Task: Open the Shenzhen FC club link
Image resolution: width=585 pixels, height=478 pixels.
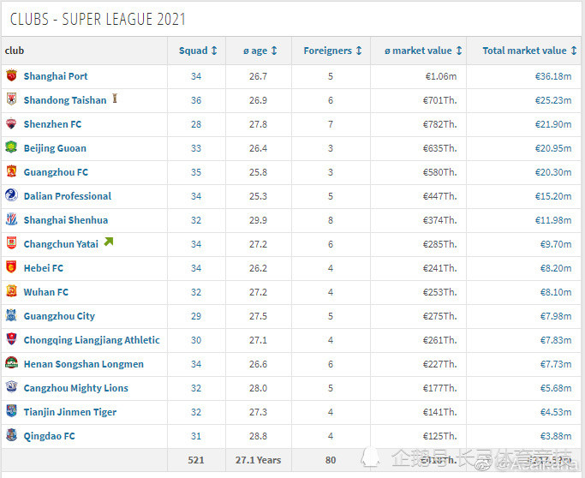Action: [x=52, y=124]
